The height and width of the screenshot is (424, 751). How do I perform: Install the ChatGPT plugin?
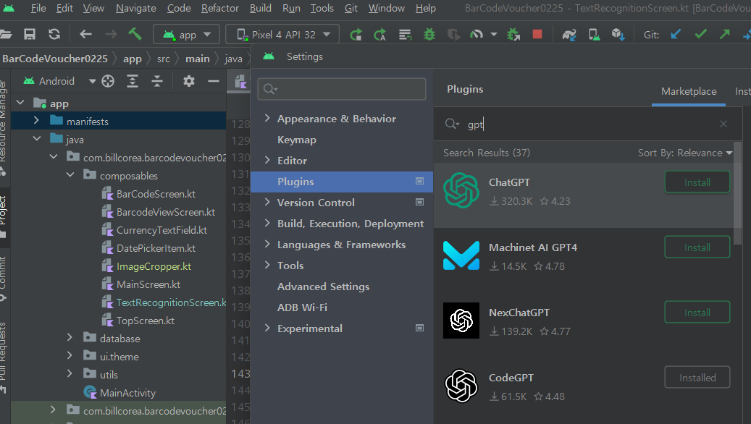click(x=697, y=182)
